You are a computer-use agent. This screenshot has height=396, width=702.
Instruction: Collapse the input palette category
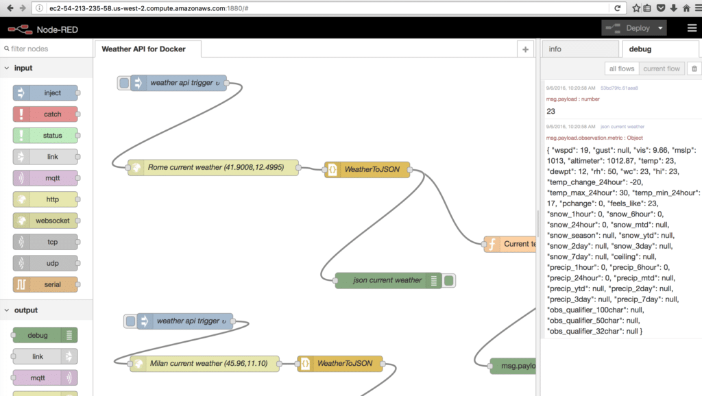click(x=7, y=68)
